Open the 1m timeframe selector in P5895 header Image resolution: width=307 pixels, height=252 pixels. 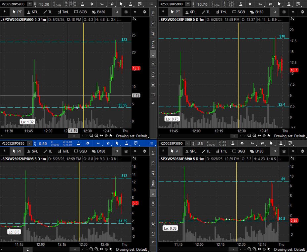tap(98, 143)
